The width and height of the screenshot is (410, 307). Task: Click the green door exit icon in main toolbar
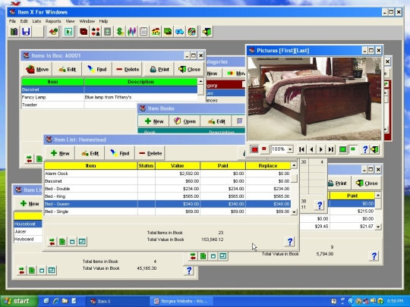[207, 32]
